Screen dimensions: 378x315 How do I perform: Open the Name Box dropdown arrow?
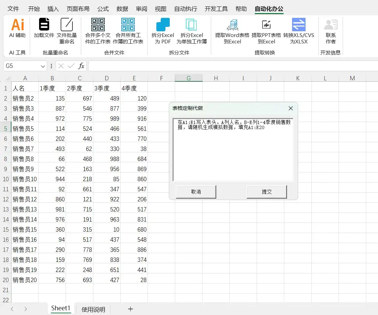click(42, 66)
